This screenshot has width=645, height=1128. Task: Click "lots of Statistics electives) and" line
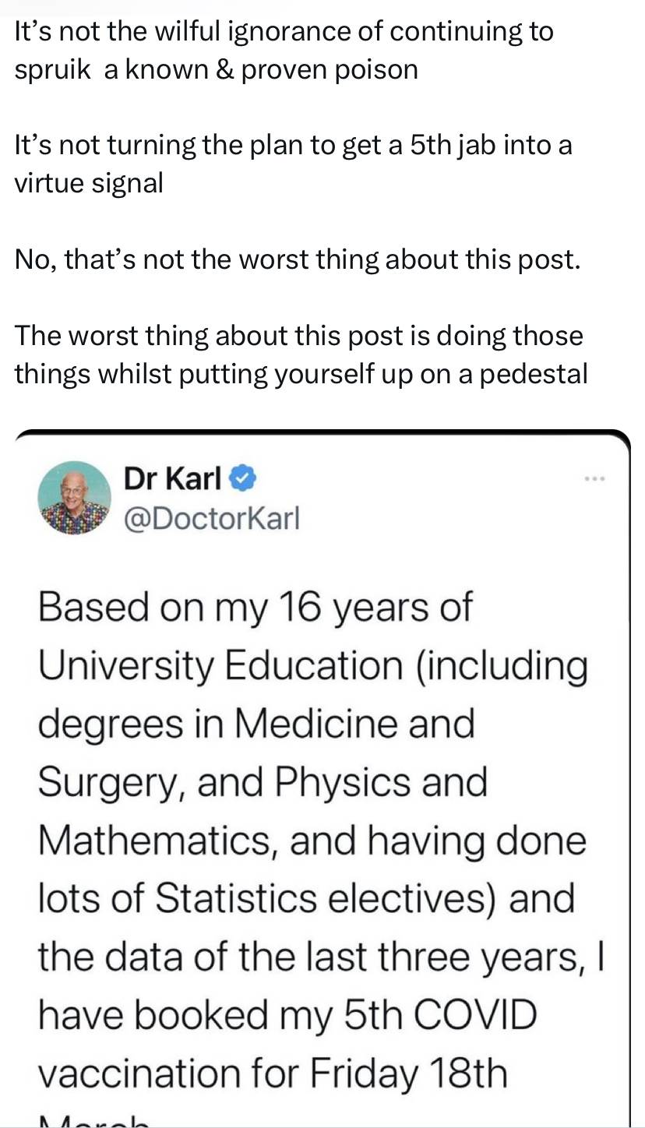pyautogui.click(x=306, y=897)
